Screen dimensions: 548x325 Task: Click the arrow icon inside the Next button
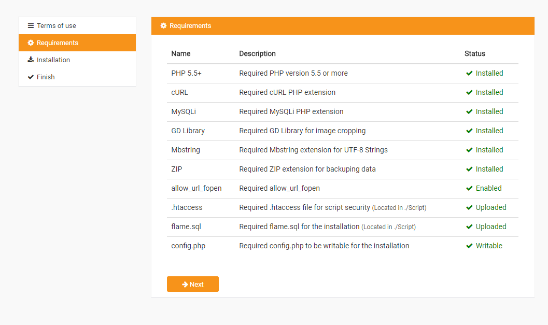[186, 284]
